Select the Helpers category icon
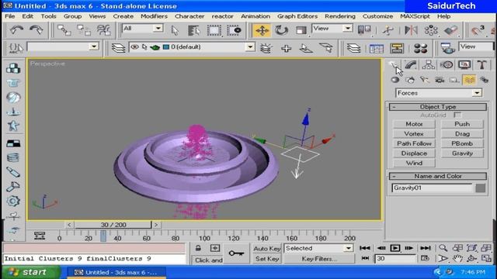 [x=454, y=80]
